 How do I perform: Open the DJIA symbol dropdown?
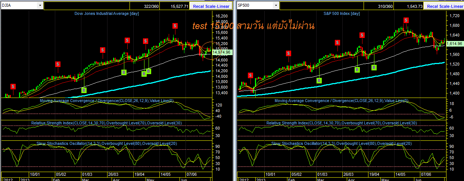40,6
